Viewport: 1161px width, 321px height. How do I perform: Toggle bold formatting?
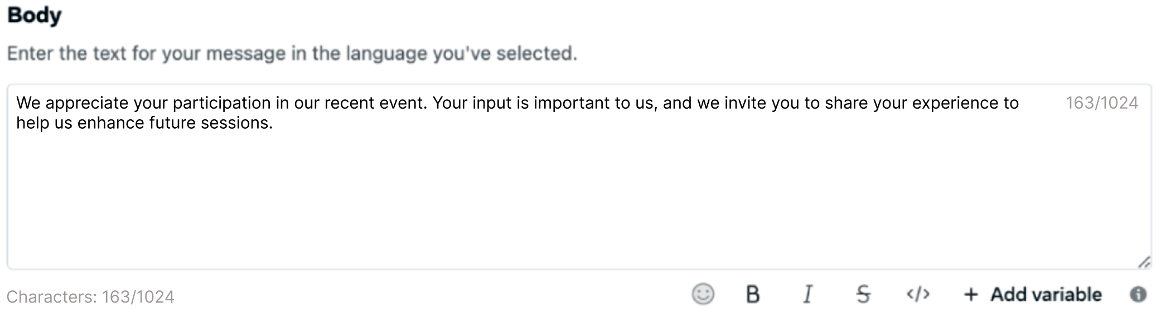click(752, 294)
